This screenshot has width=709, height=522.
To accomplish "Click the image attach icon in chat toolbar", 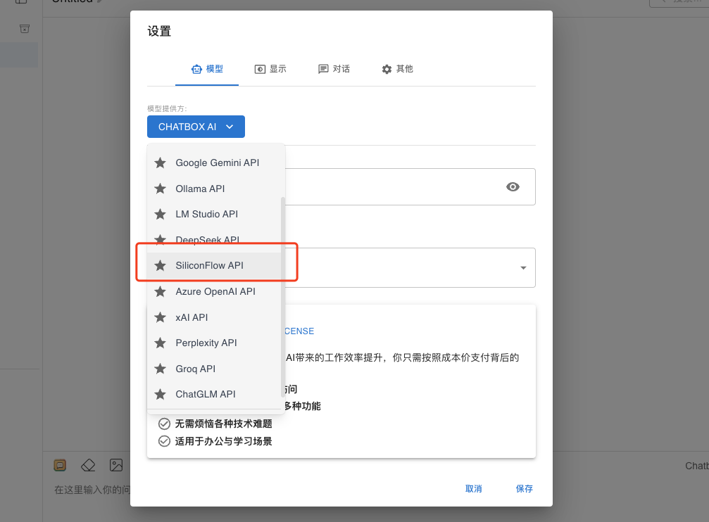I will point(116,465).
